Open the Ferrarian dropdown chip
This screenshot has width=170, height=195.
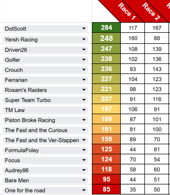45,80
